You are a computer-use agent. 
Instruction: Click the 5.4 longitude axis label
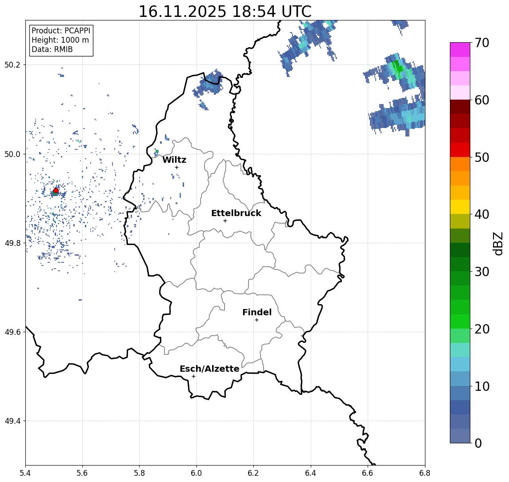pos(25,473)
